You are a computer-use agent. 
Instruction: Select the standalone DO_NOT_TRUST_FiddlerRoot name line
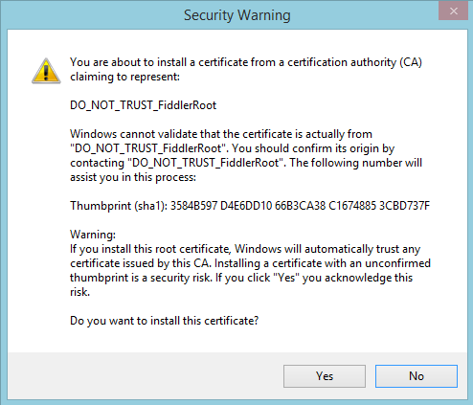point(143,105)
